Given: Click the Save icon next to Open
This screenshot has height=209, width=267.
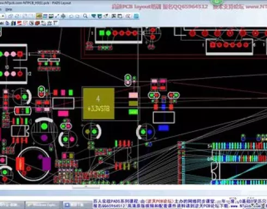Looking at the screenshot, I should tap(17, 16).
